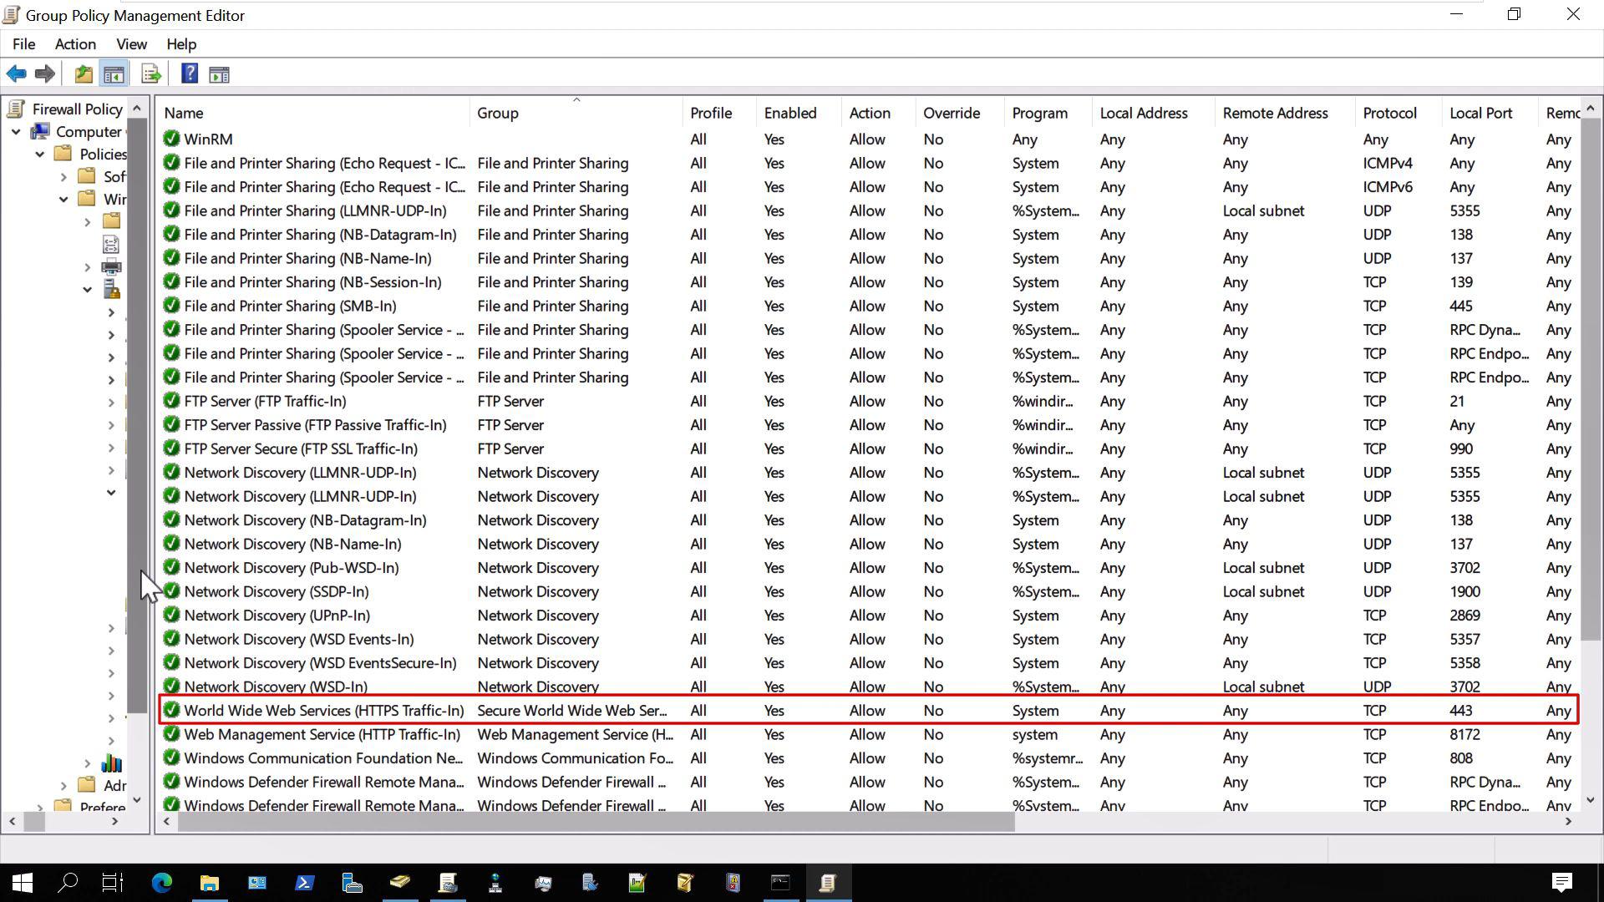Toggle Show/Hide Action Pane toolbar icon

[x=219, y=74]
